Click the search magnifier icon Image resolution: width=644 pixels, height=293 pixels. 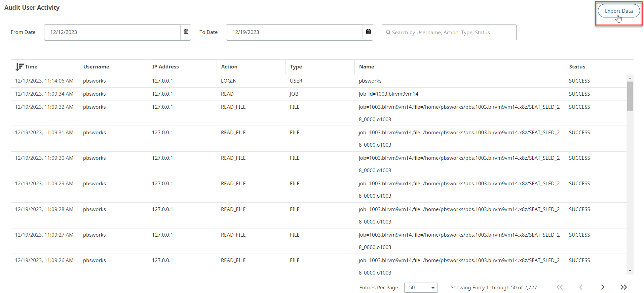pyautogui.click(x=388, y=33)
